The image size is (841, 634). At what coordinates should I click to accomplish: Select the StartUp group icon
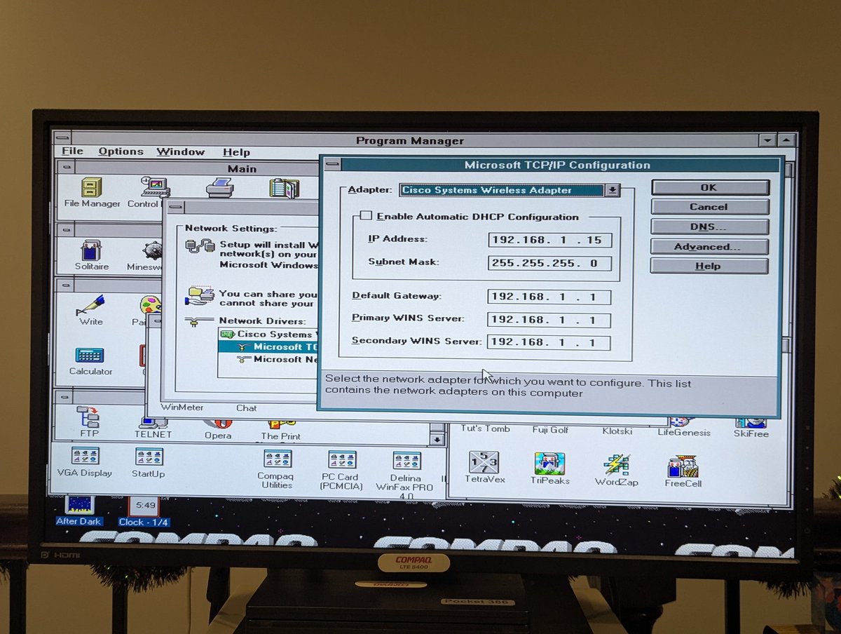149,457
